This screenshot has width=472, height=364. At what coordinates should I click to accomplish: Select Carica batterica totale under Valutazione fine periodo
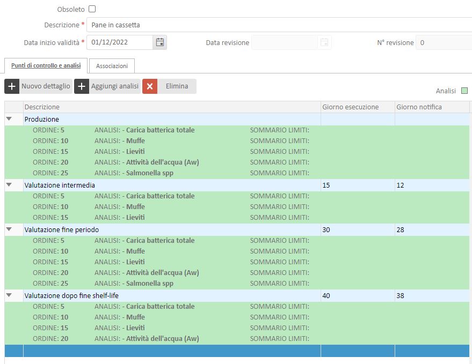click(x=237, y=241)
